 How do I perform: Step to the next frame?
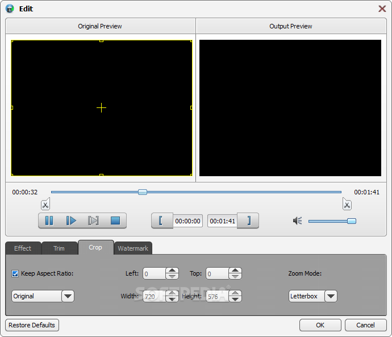tap(94, 220)
